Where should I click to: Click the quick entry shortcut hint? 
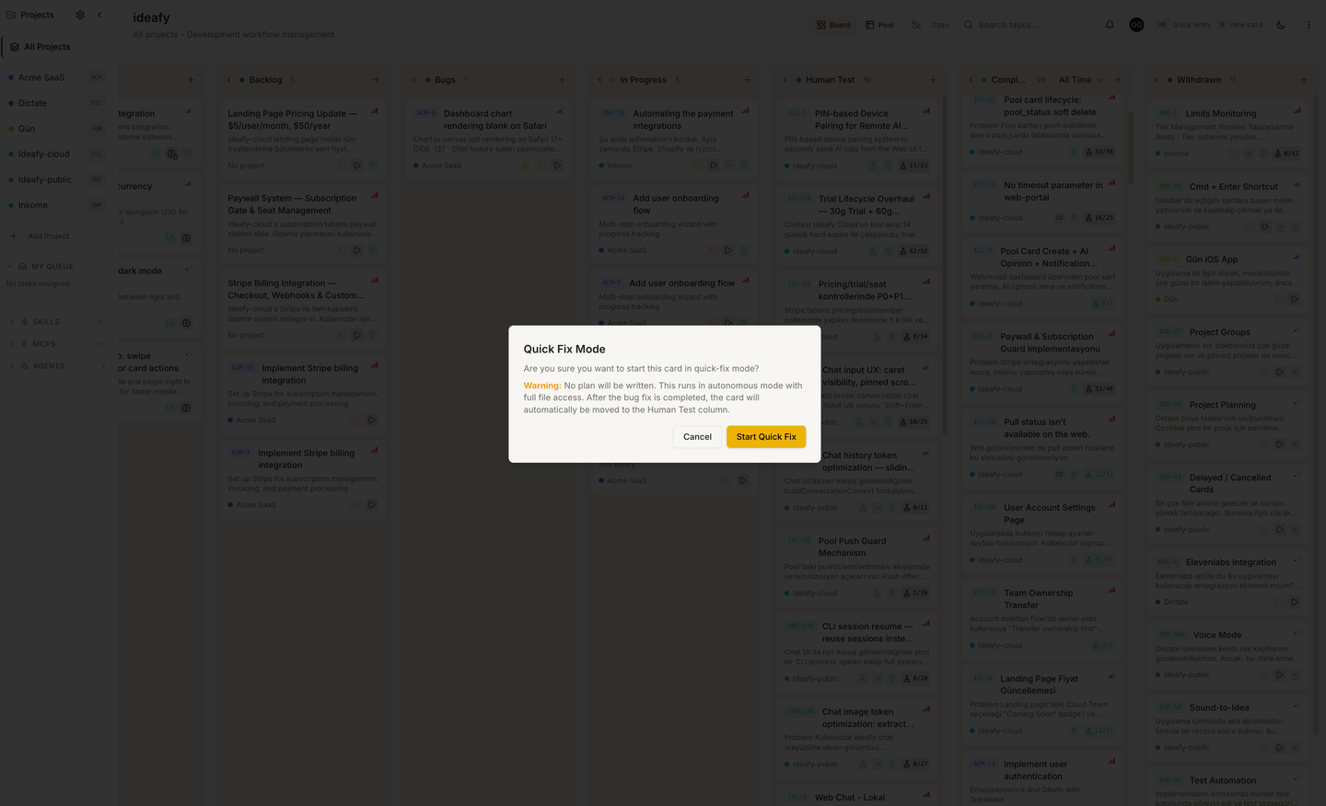pyautogui.click(x=1184, y=25)
